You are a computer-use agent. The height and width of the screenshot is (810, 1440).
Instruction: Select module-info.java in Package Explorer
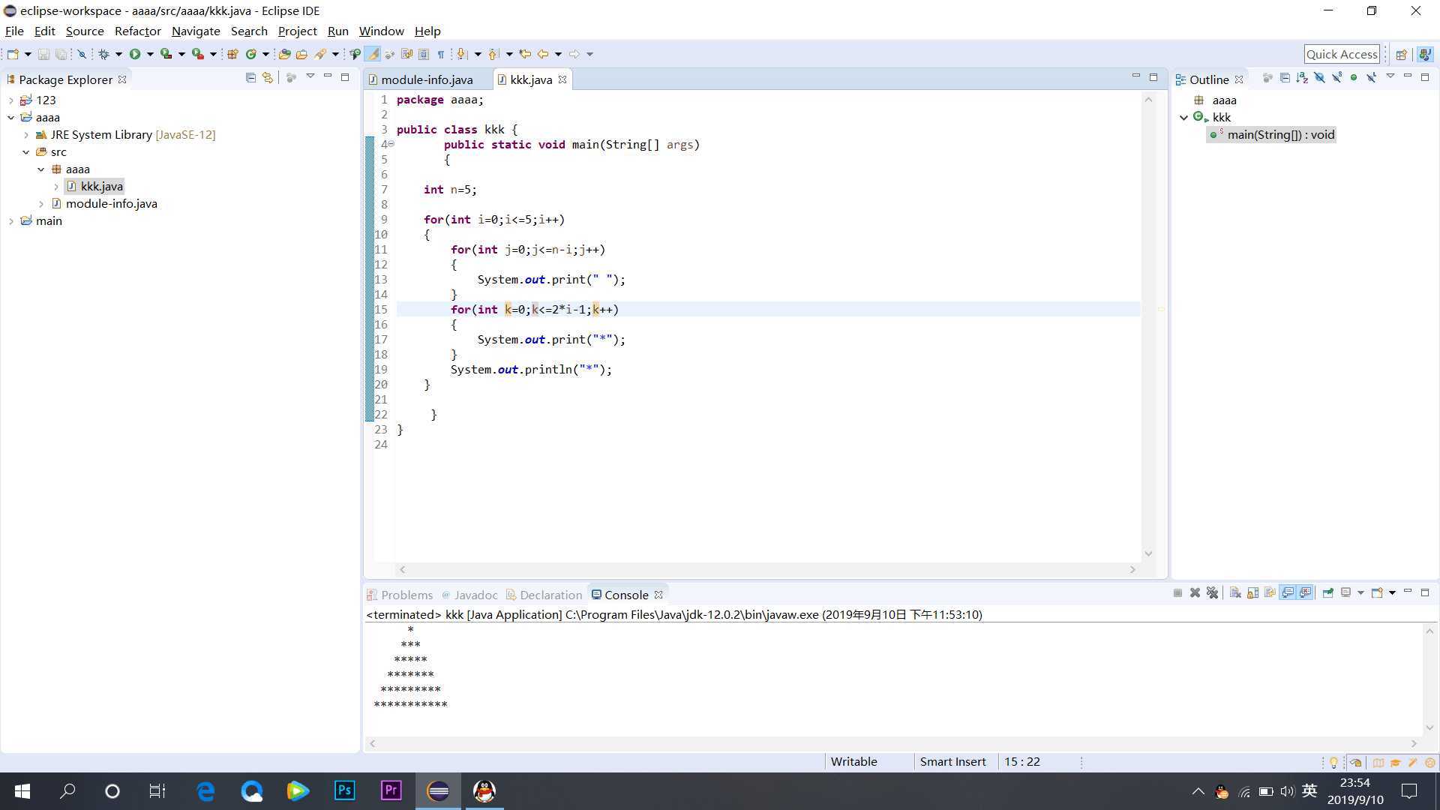111,204
